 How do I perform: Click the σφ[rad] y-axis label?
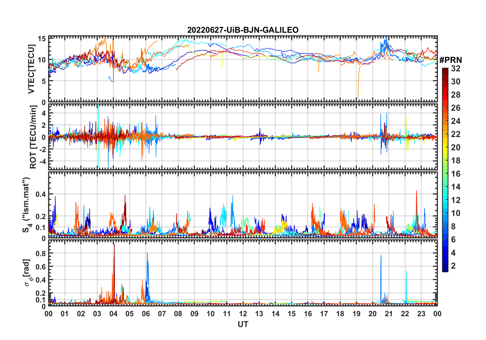tap(27, 273)
